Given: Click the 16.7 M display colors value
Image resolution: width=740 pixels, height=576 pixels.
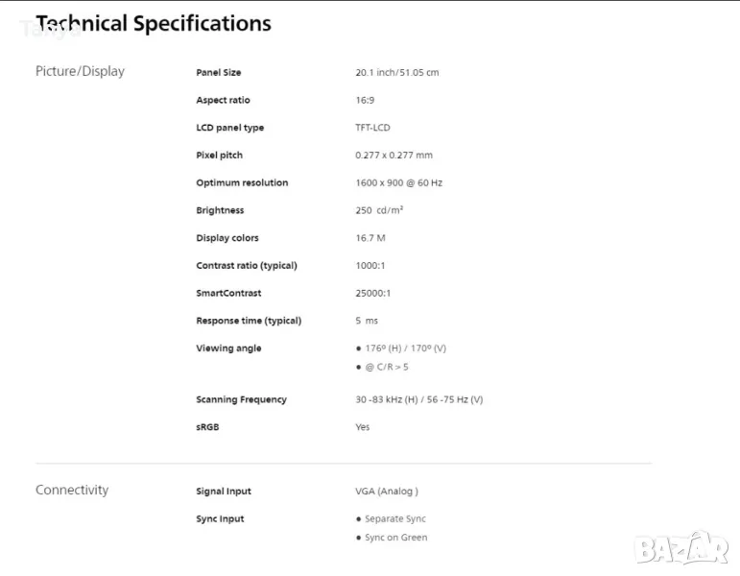Looking at the screenshot, I should point(370,238).
